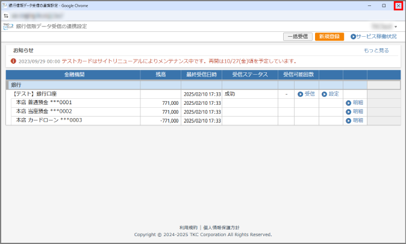Open the サービス稼働状況 link

click(x=373, y=37)
